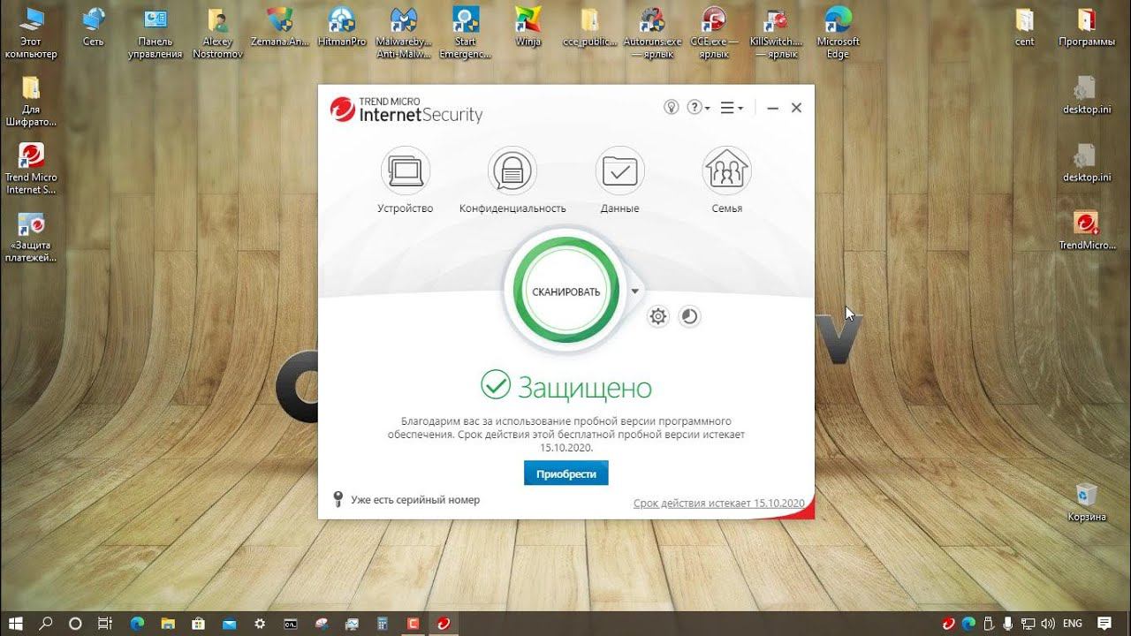
Task: Switch input language via ENG indicator
Action: 1073,624
